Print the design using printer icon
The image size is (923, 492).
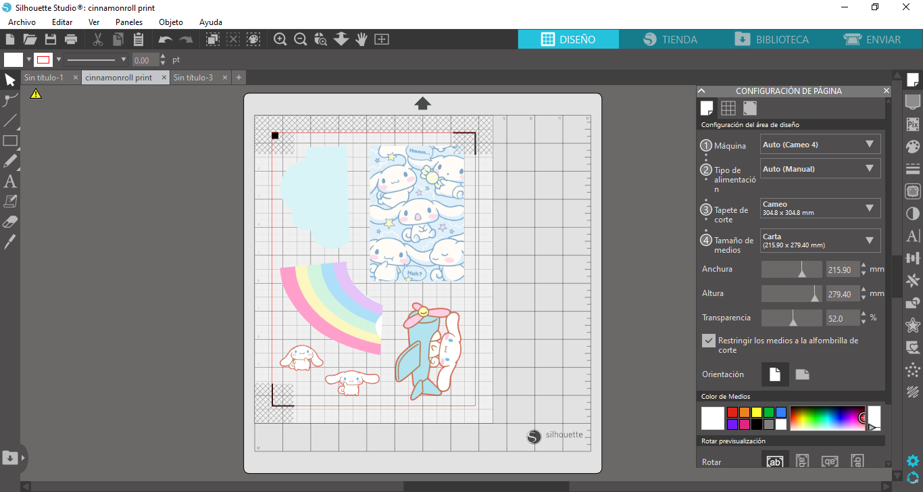tap(71, 39)
